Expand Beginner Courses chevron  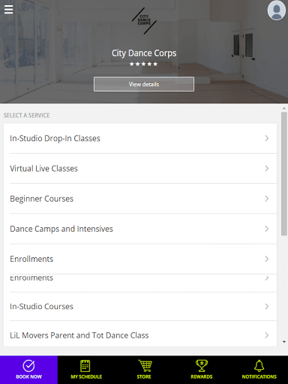click(267, 199)
